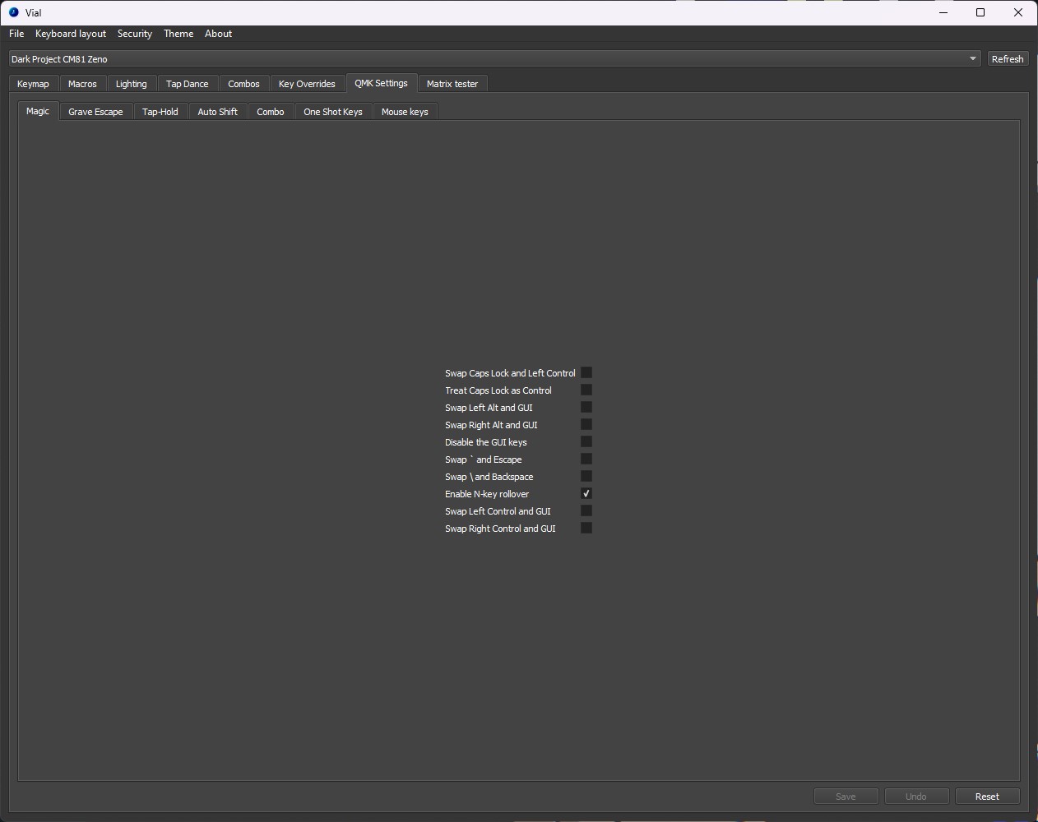
Task: Toggle Swap \ and Backspace checkbox
Action: (586, 477)
